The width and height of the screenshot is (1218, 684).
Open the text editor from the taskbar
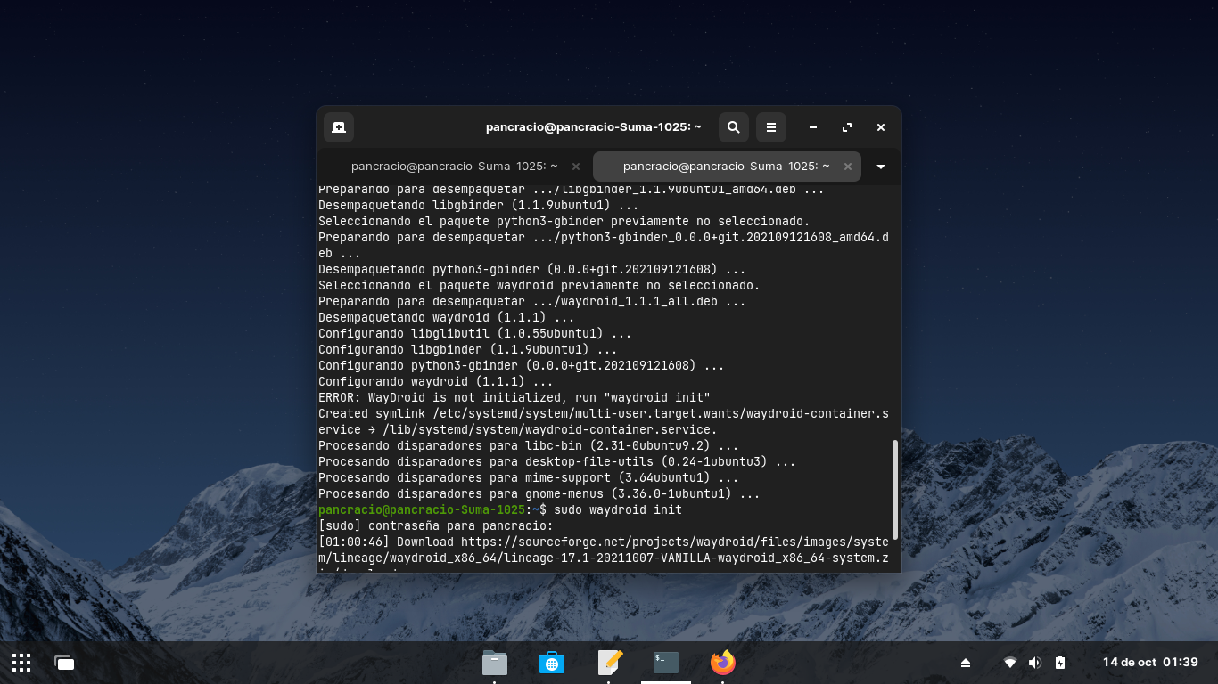click(x=609, y=663)
